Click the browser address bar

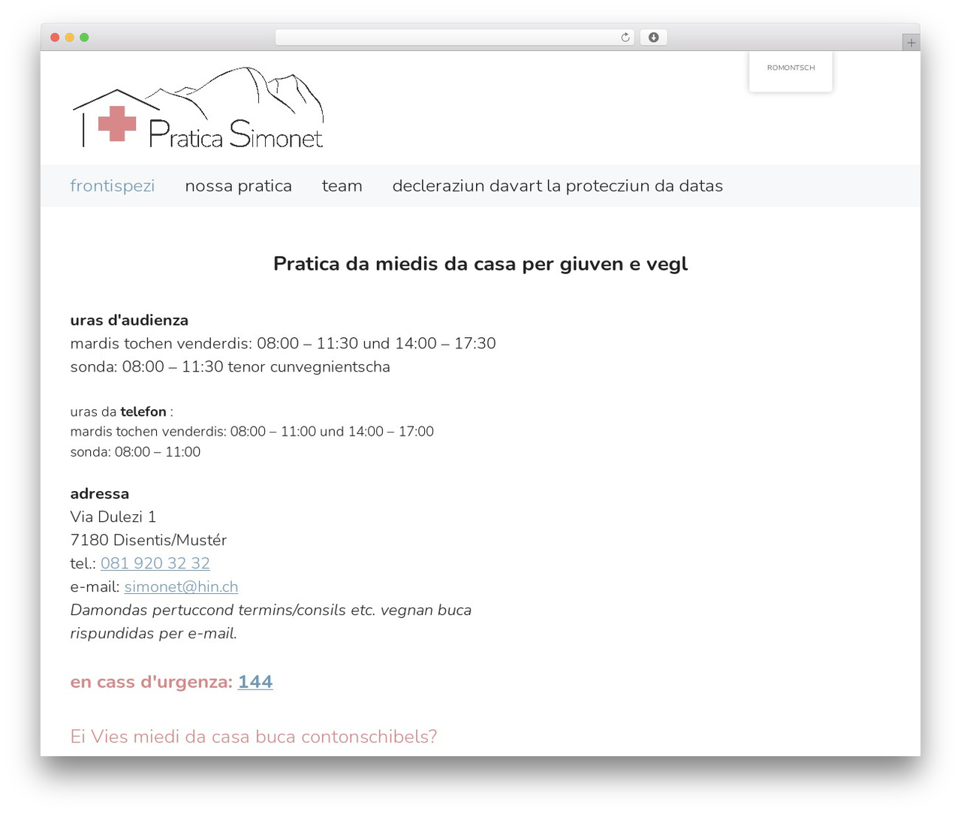coord(455,38)
